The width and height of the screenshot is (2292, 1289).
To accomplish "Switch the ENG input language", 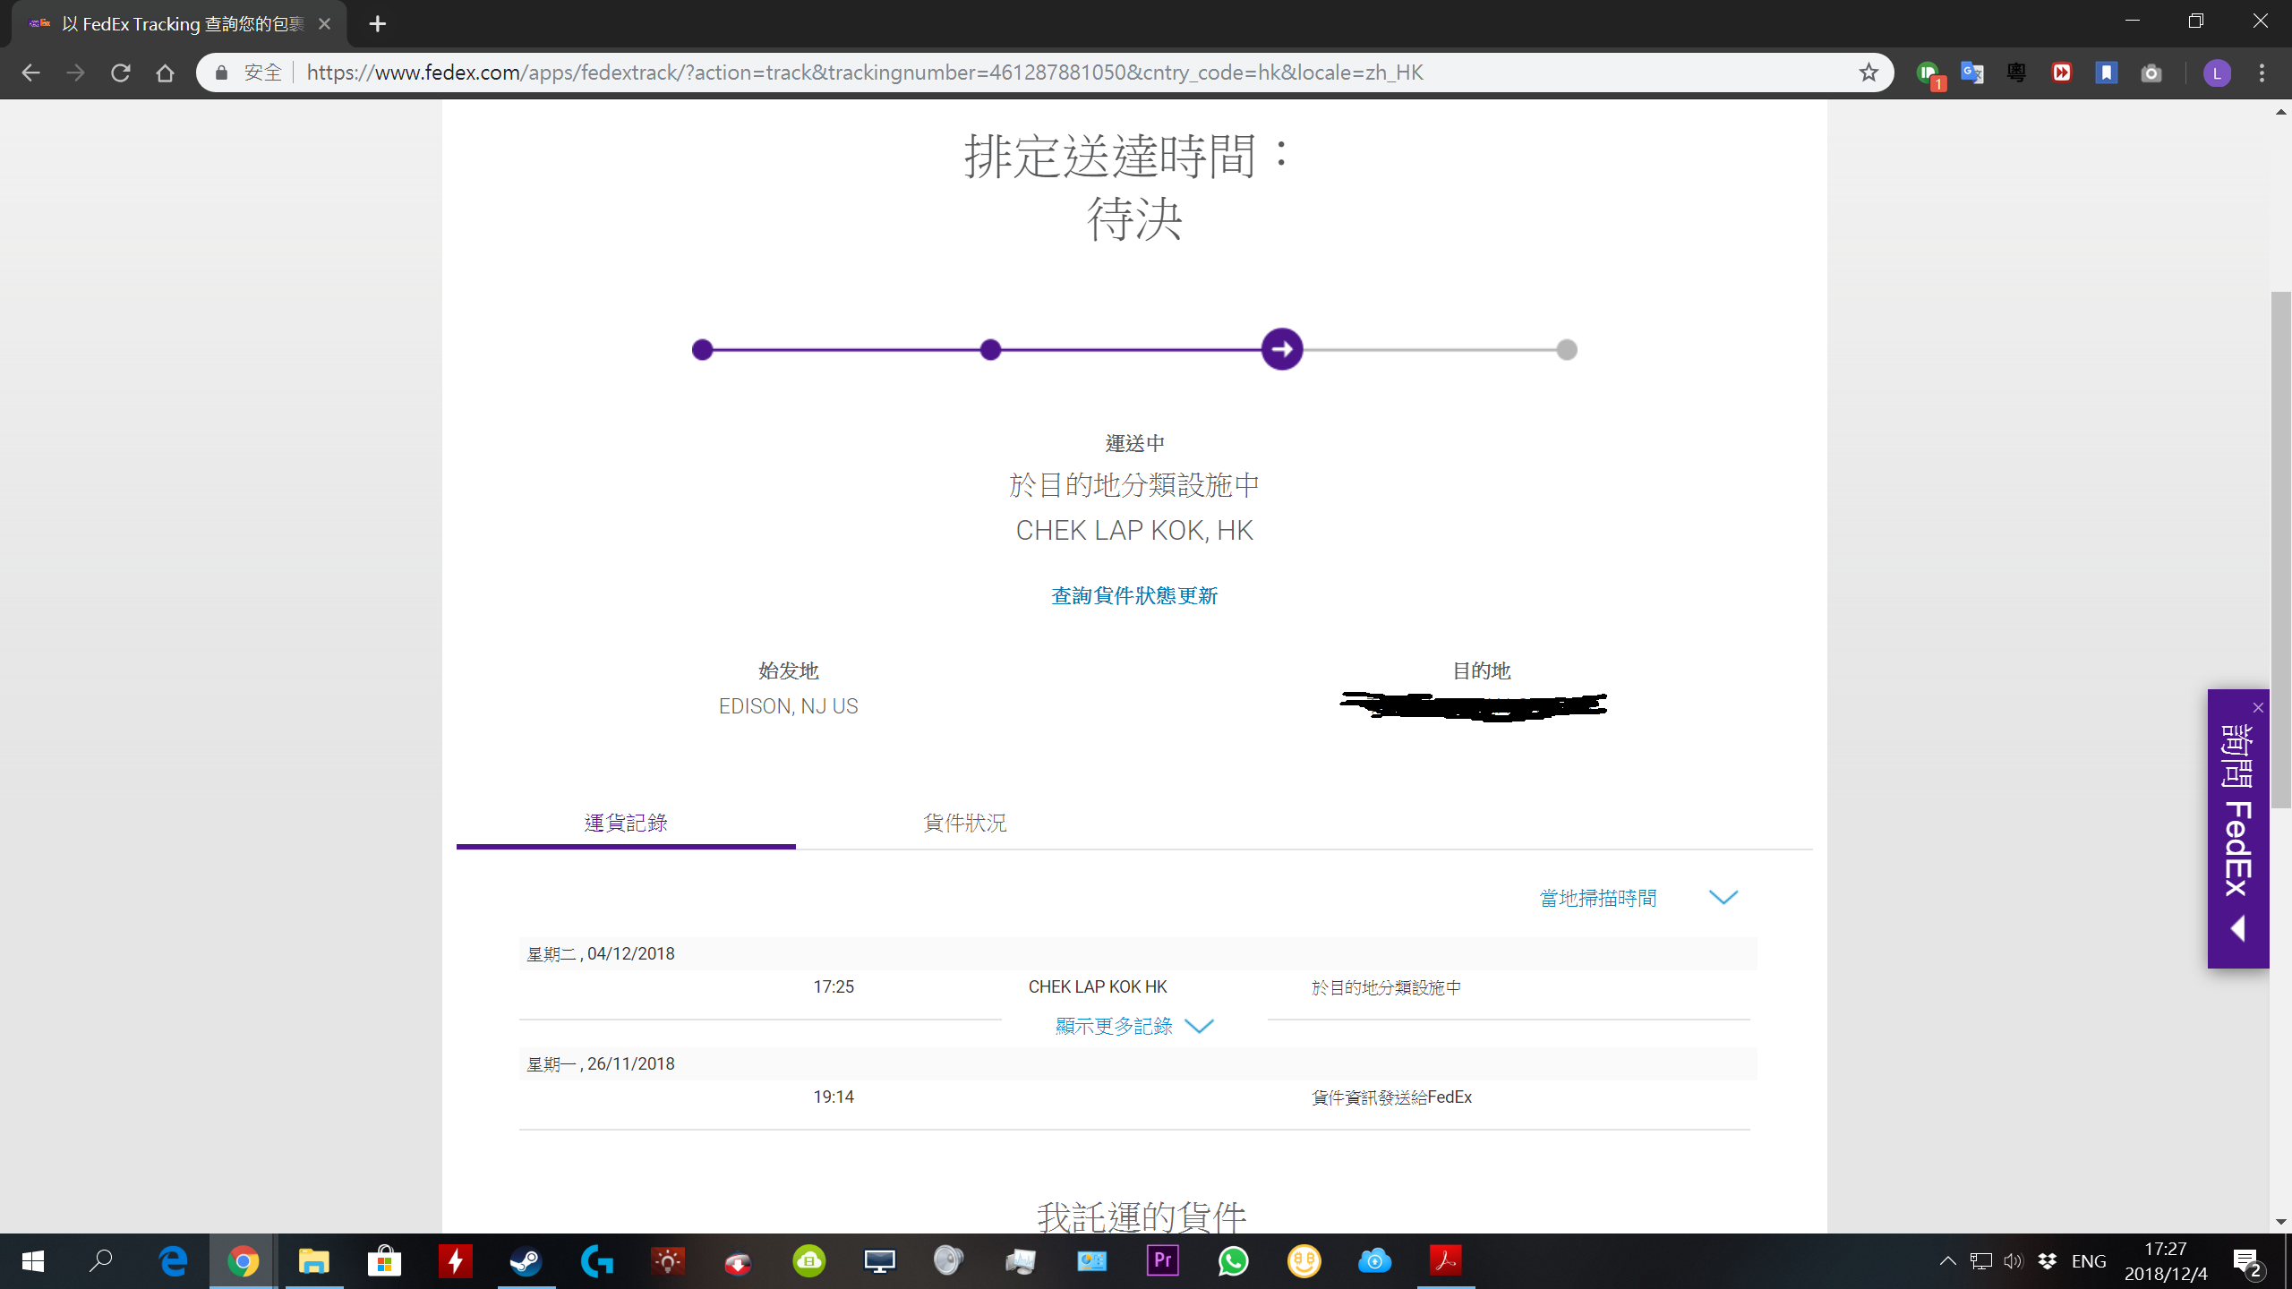I will [2089, 1261].
